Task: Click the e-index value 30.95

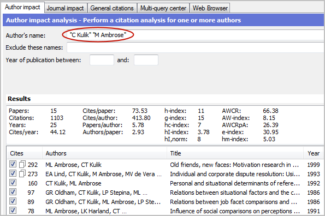Action: pos(270,132)
